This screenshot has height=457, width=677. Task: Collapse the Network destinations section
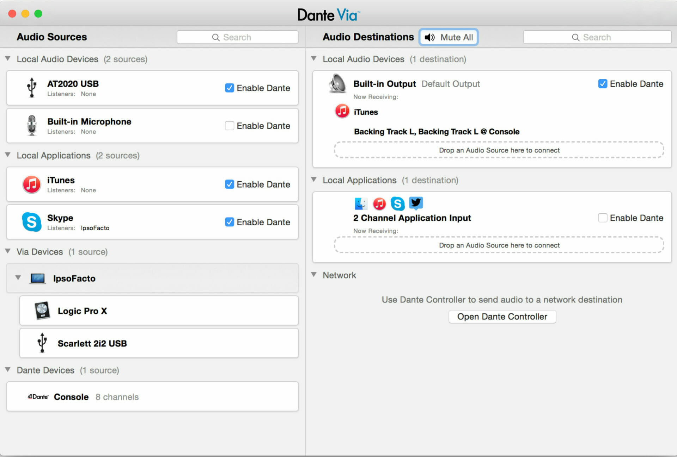pyautogui.click(x=313, y=275)
